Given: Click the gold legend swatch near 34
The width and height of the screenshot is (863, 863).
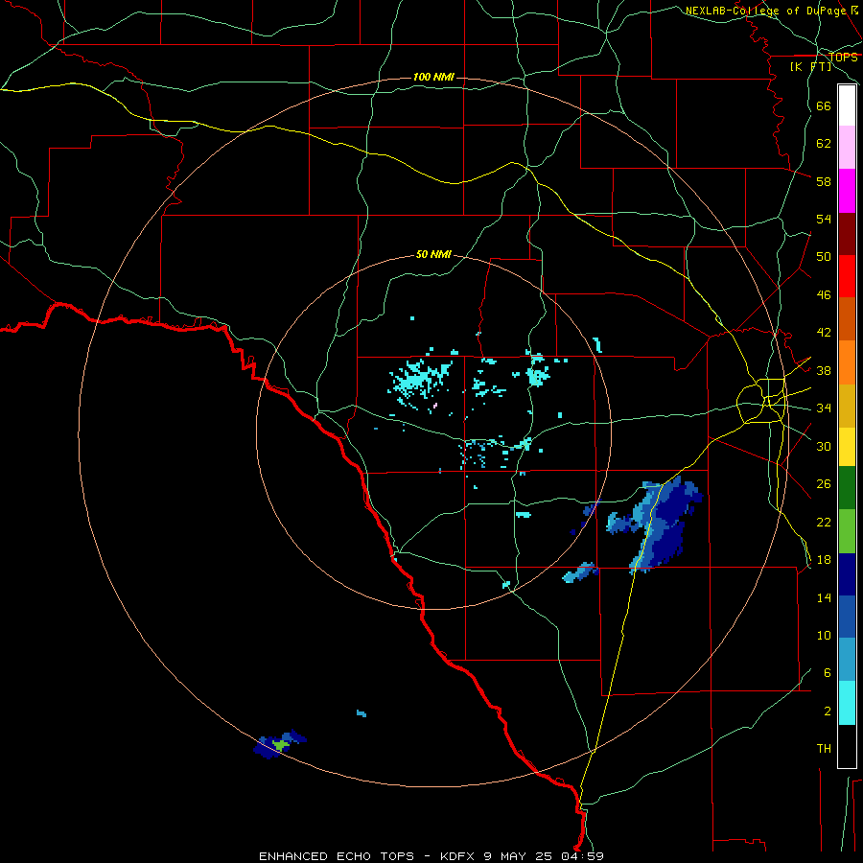Looking at the screenshot, I should tap(847, 407).
